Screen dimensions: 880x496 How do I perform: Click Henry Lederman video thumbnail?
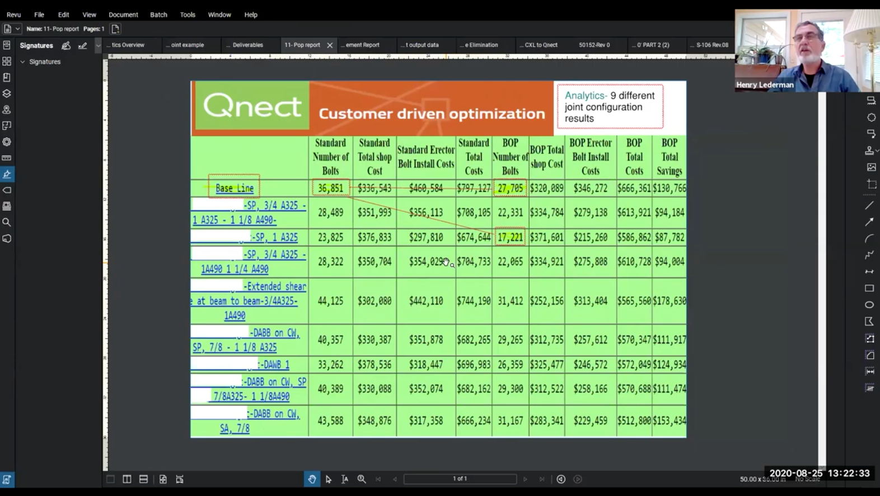[x=807, y=50]
